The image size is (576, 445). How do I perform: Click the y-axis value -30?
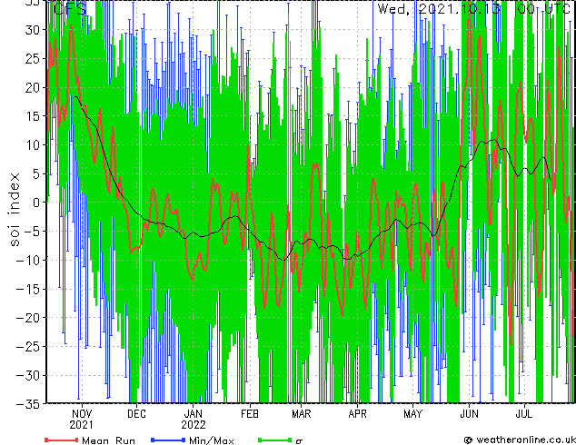coord(28,375)
